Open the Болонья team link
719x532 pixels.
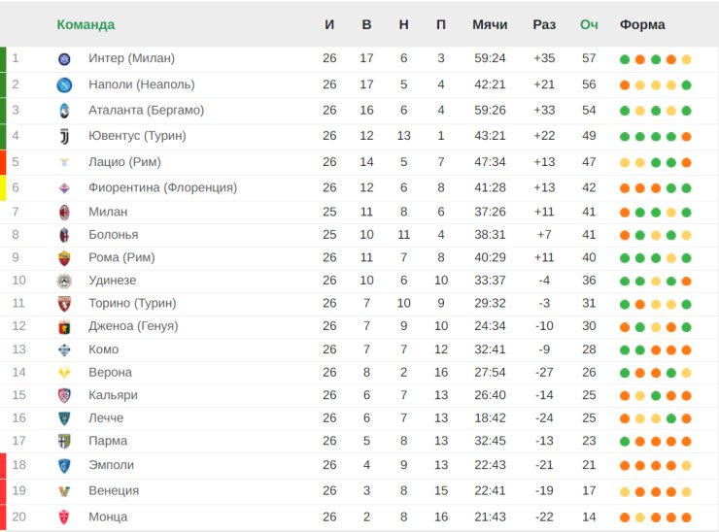[113, 235]
